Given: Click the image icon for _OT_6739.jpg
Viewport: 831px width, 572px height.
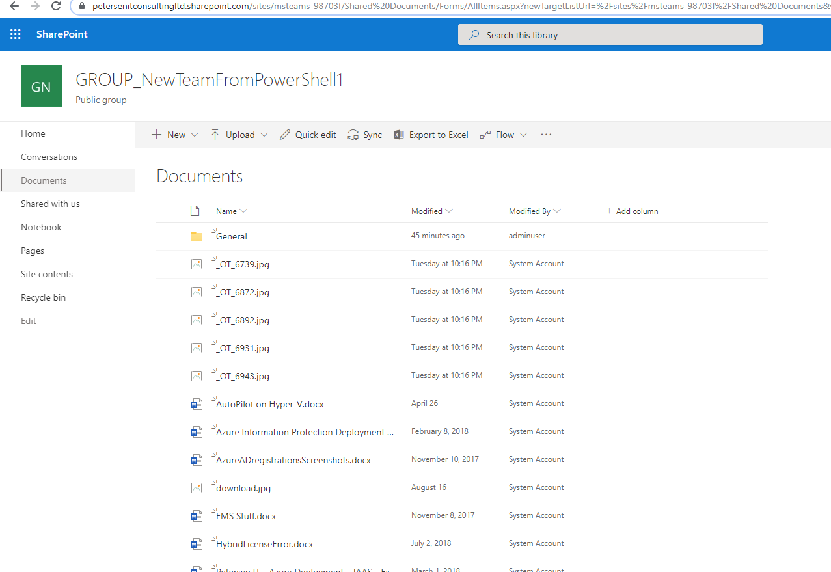Looking at the screenshot, I should (x=197, y=264).
